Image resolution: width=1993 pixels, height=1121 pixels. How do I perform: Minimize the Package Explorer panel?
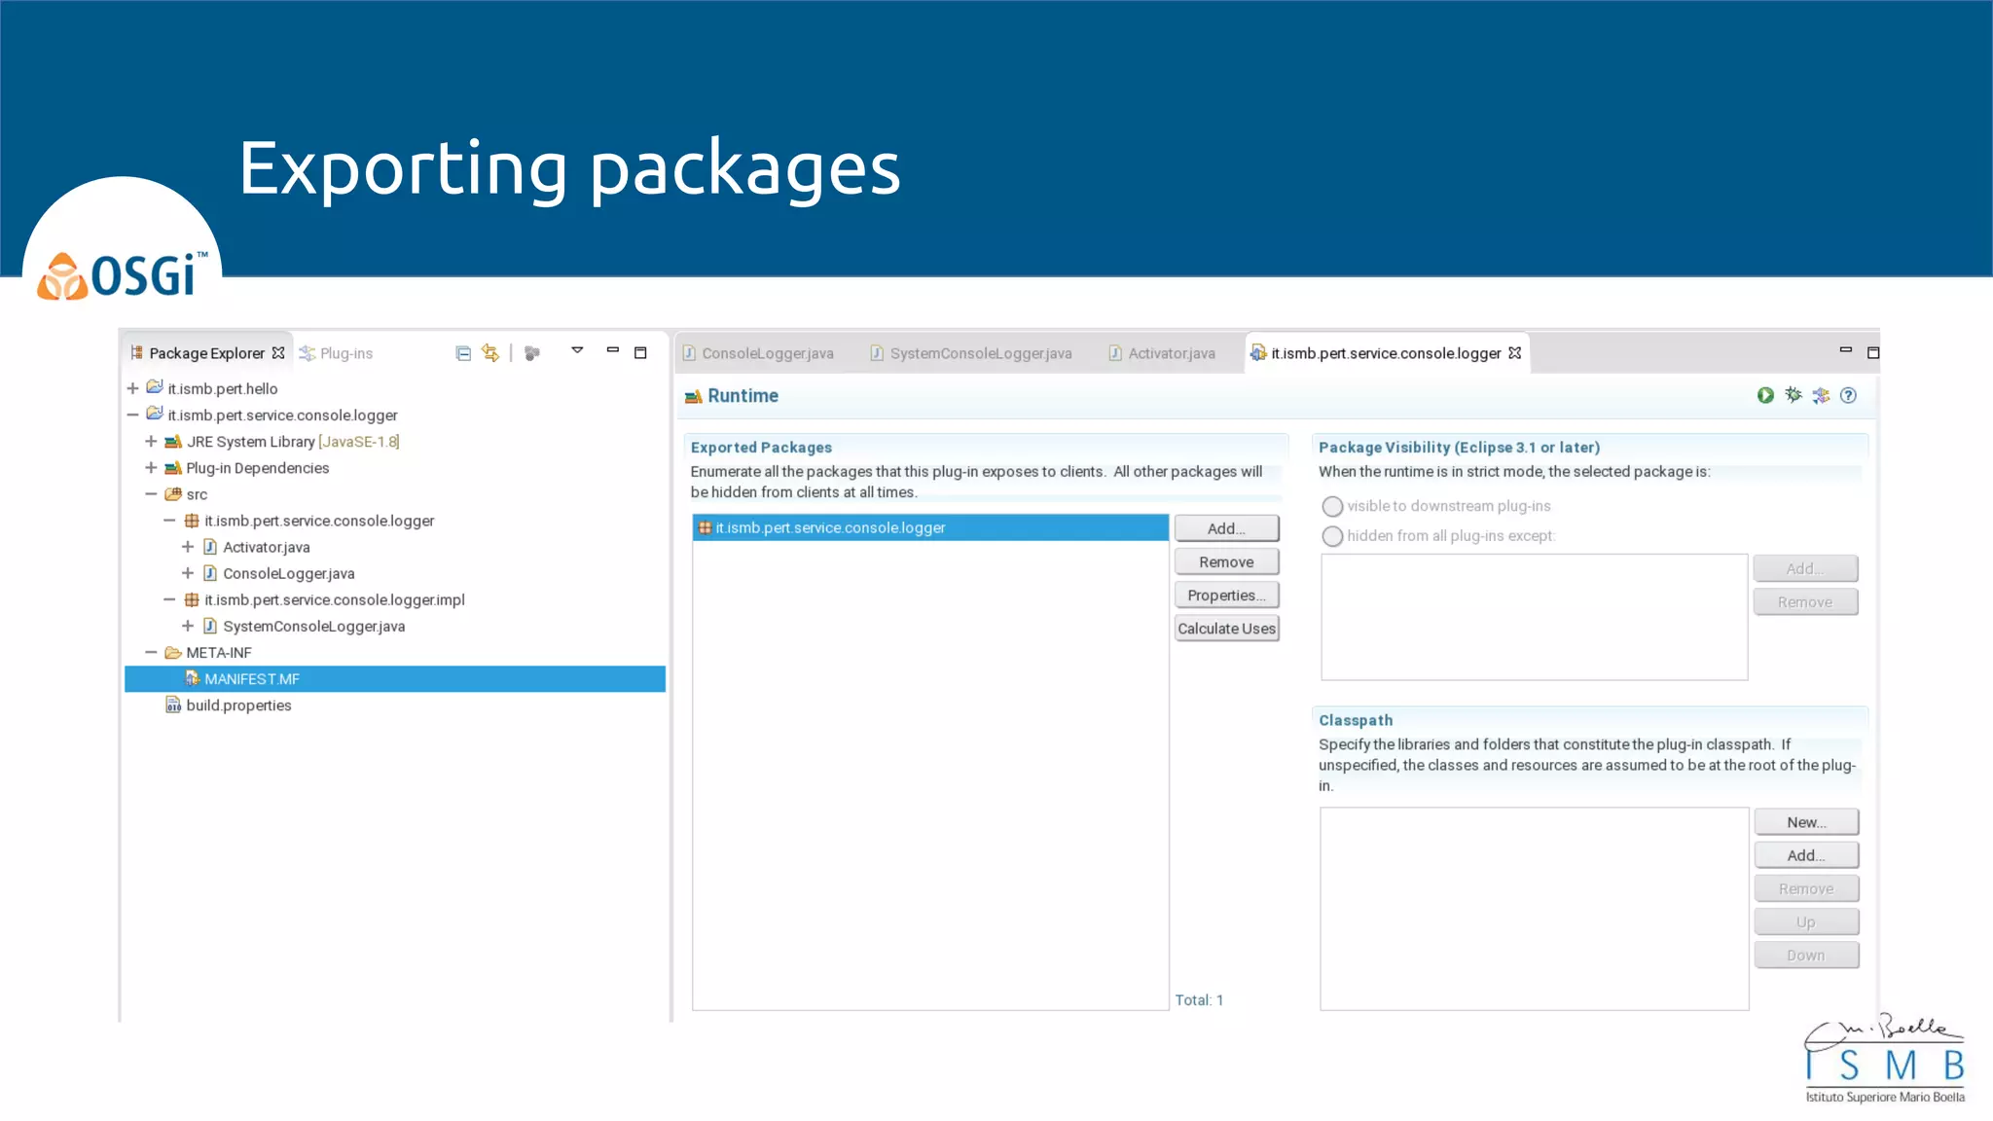click(613, 349)
